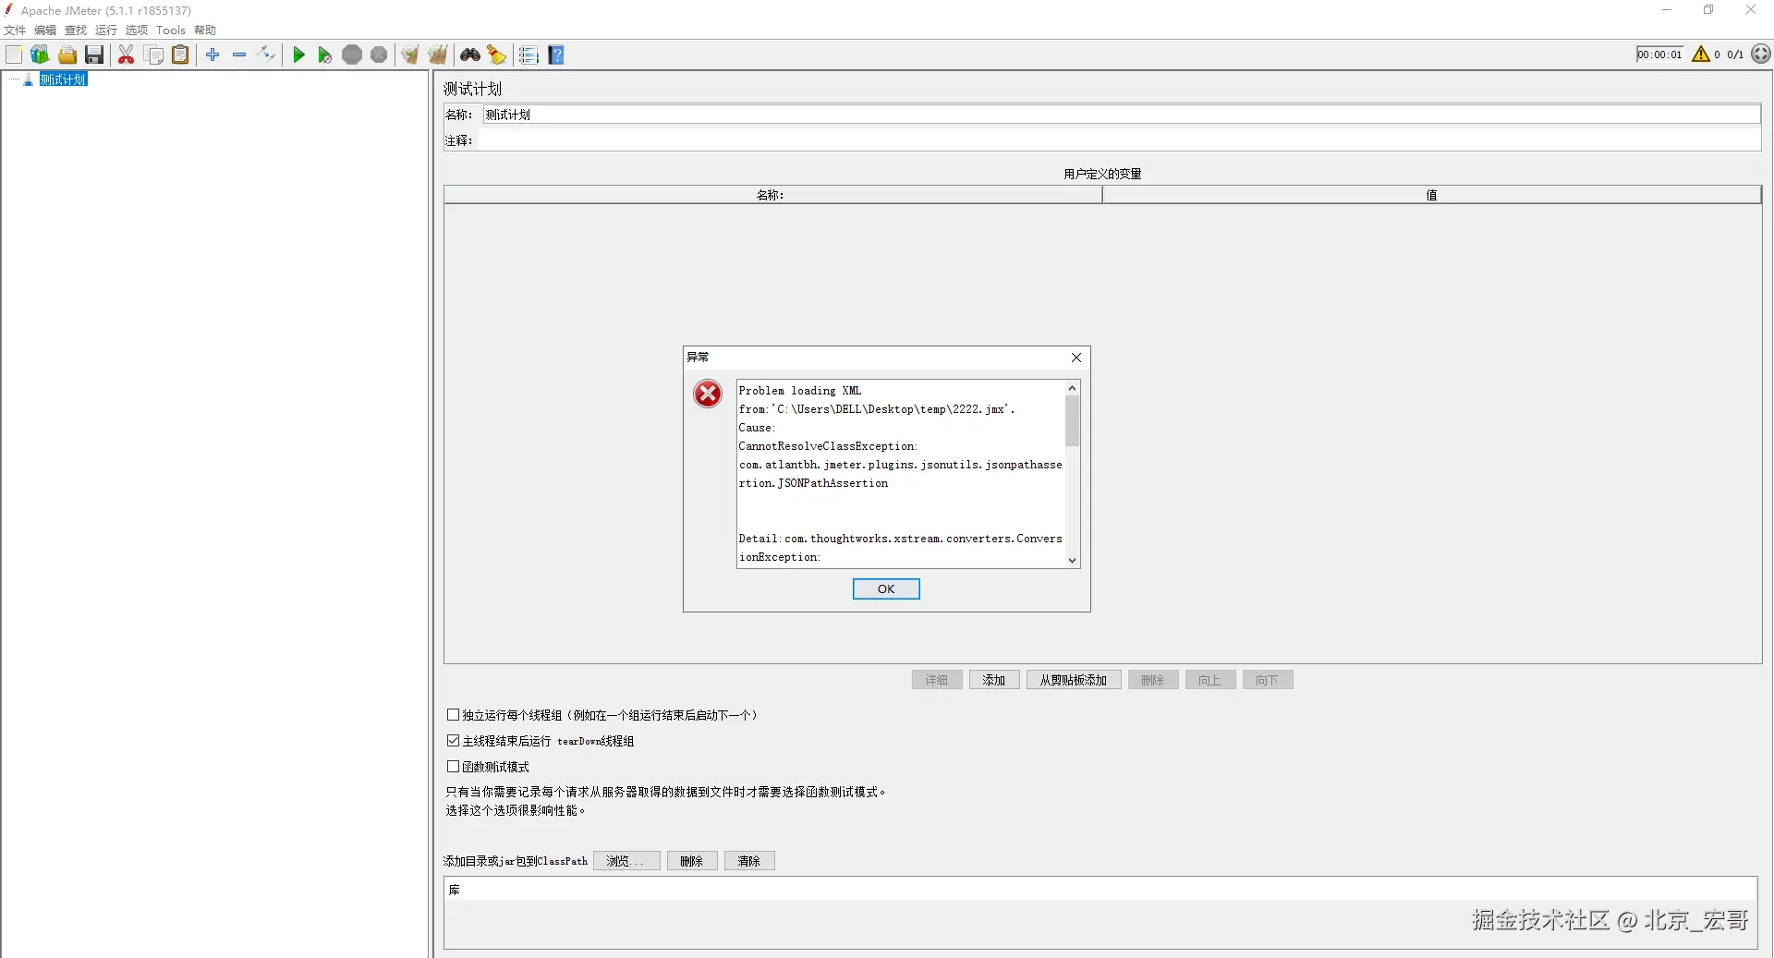Click the "Problem loading XML" text line
The height and width of the screenshot is (958, 1774).
pyautogui.click(x=800, y=391)
